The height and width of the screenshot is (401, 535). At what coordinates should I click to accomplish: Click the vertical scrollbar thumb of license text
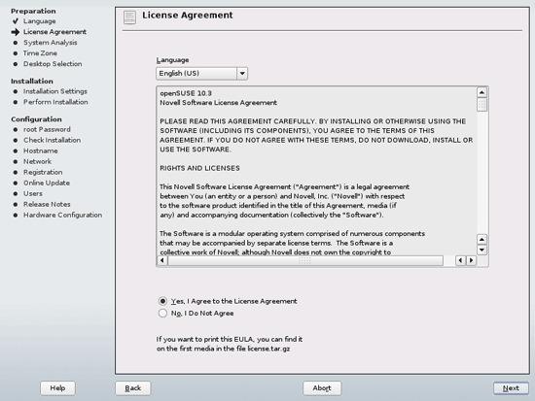pyautogui.click(x=481, y=105)
